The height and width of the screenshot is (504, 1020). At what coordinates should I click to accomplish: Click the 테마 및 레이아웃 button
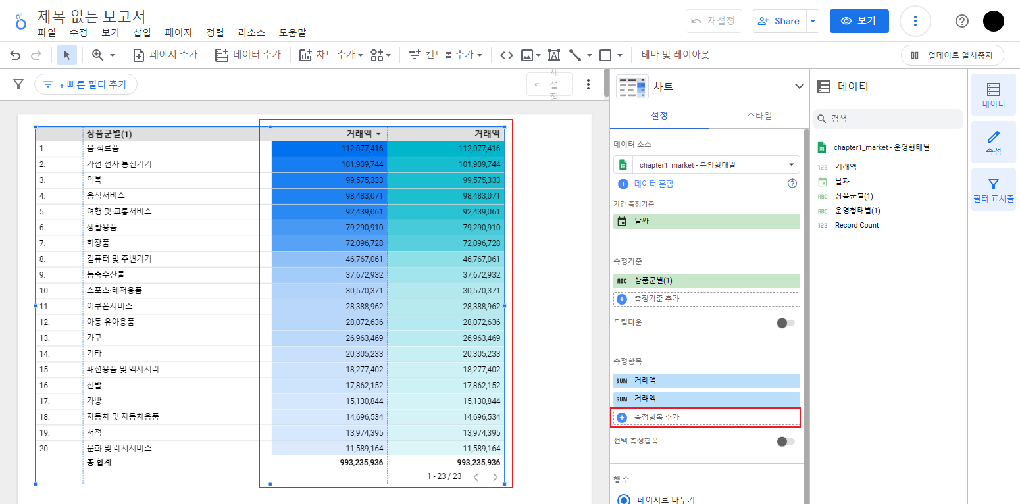[675, 55]
